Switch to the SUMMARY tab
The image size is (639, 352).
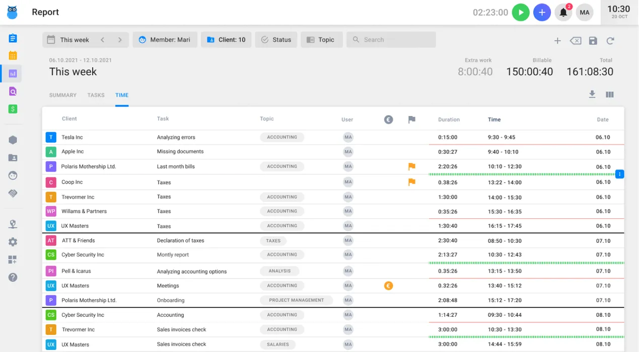62,95
